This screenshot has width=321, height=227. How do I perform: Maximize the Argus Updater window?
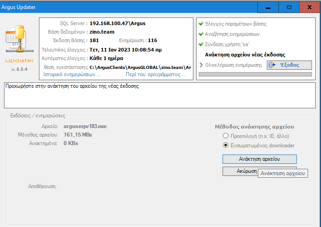tap(289, 7)
